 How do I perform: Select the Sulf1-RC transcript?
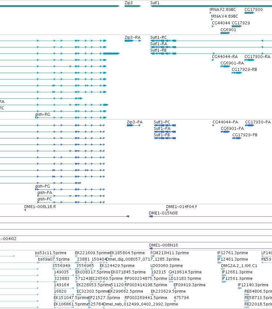pyautogui.click(x=211, y=41)
